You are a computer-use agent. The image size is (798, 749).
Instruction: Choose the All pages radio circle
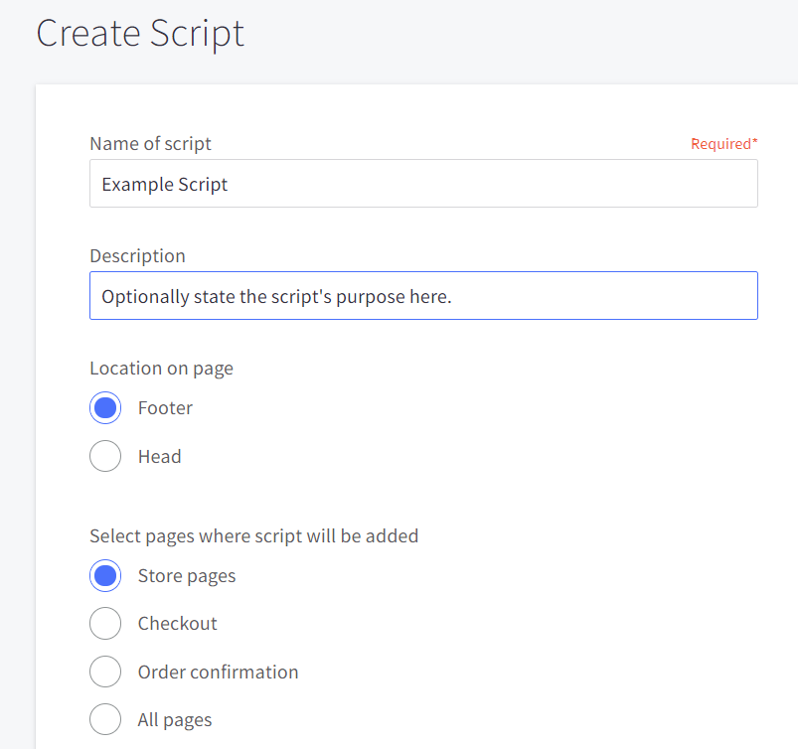(105, 719)
